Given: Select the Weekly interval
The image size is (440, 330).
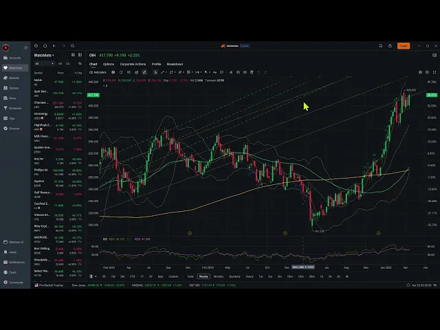Looking at the screenshot, I should (x=203, y=276).
